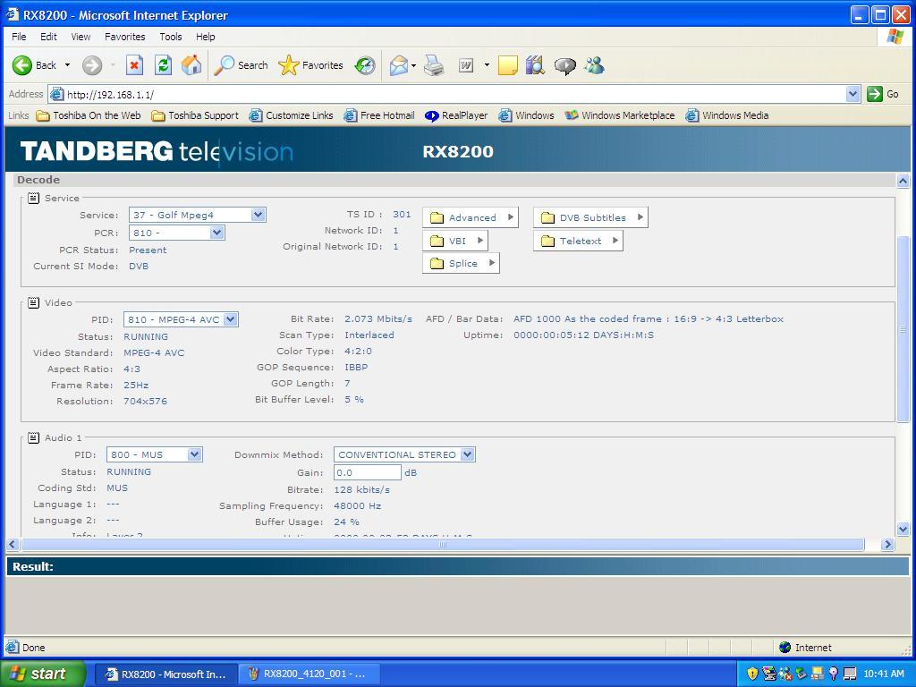916x687 pixels.
Task: Open the Tools menu
Action: tap(170, 37)
